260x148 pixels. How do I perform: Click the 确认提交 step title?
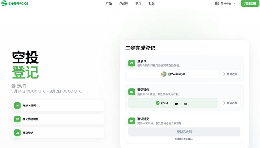point(143,119)
